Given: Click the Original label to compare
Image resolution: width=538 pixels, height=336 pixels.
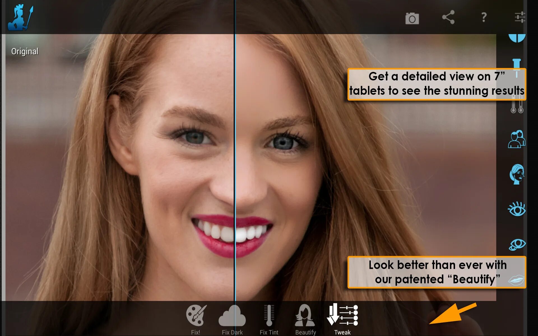Looking at the screenshot, I should [25, 51].
